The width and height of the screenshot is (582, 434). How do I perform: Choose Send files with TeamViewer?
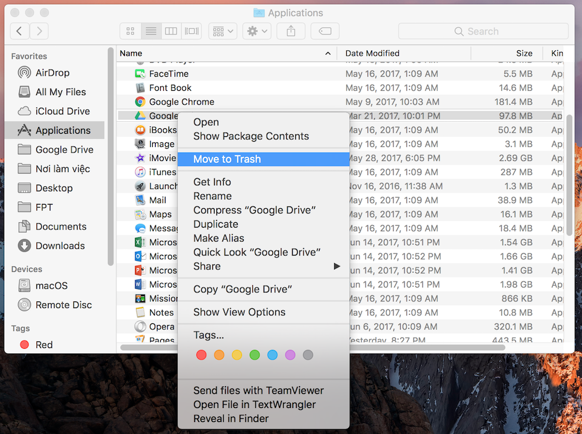(264, 390)
